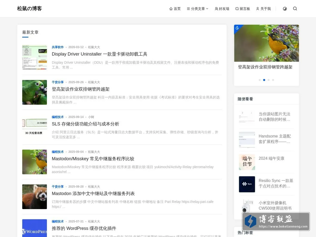Open the Display Driver Uninstaller article thumbnail
The width and height of the screenshot is (316, 237).
coord(34,57)
